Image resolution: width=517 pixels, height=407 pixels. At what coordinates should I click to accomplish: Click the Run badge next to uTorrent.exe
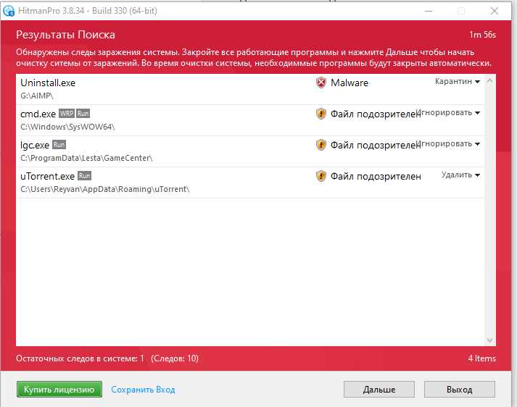84,176
